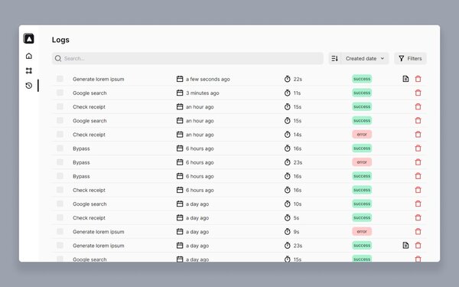Click the 'Bypass' name in the 23s row
The width and height of the screenshot is (459, 287).
point(81,162)
